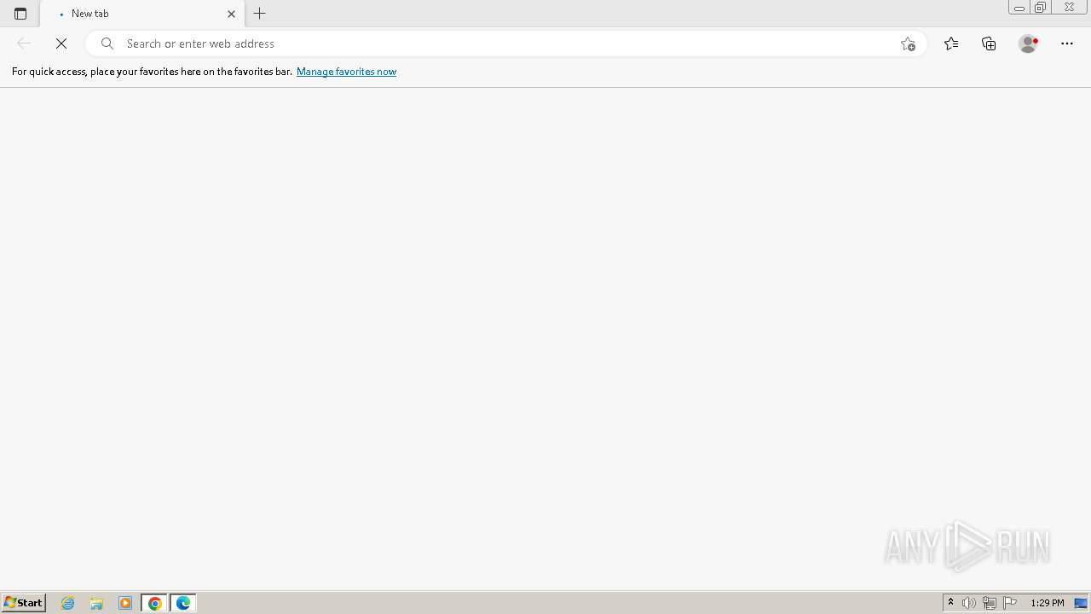The height and width of the screenshot is (614, 1091).
Task: Open the Favorites list icon
Action: 951,43
